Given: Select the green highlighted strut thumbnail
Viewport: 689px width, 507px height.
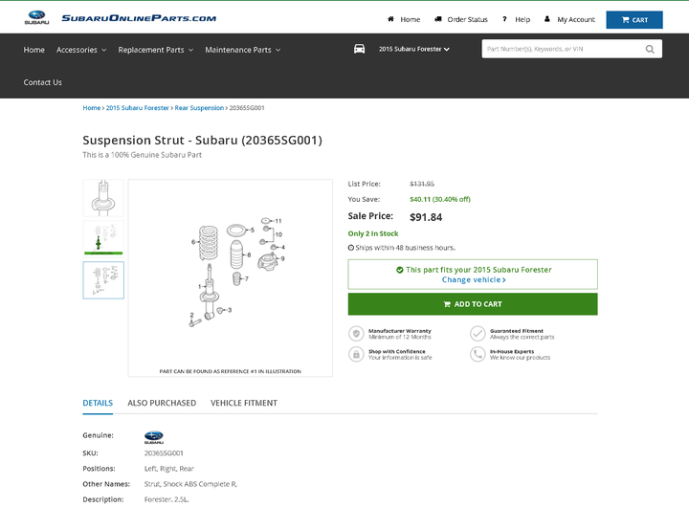Looking at the screenshot, I should coord(103,238).
